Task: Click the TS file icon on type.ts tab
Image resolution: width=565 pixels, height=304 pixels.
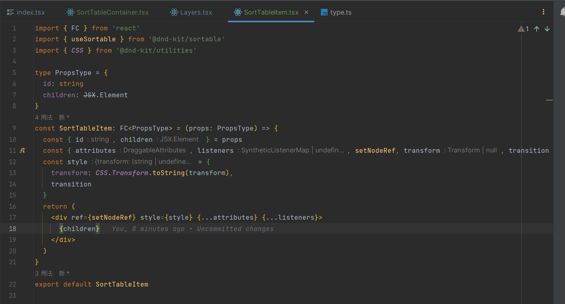Action: [x=324, y=13]
